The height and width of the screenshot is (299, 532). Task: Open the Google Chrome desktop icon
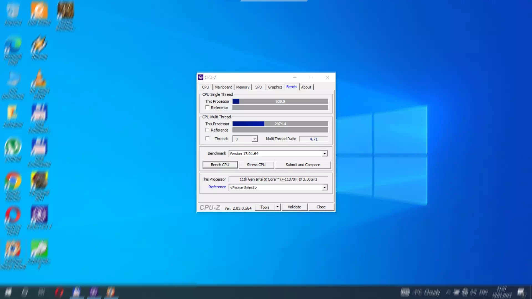[x=13, y=181]
